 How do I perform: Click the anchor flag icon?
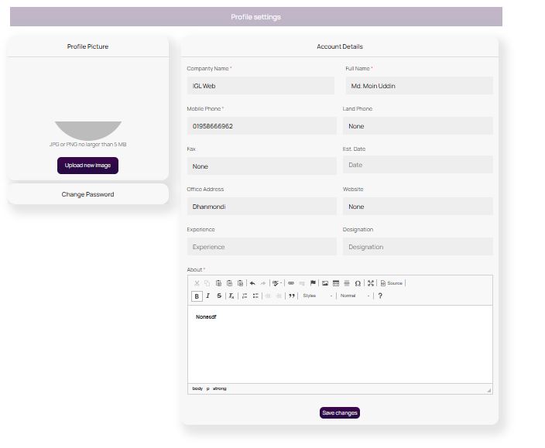313,283
